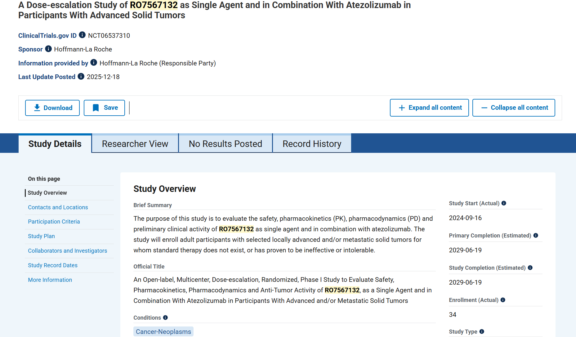Image resolution: width=576 pixels, height=337 pixels.
Task: Click Last Update Posted info icon
Action: pos(81,76)
